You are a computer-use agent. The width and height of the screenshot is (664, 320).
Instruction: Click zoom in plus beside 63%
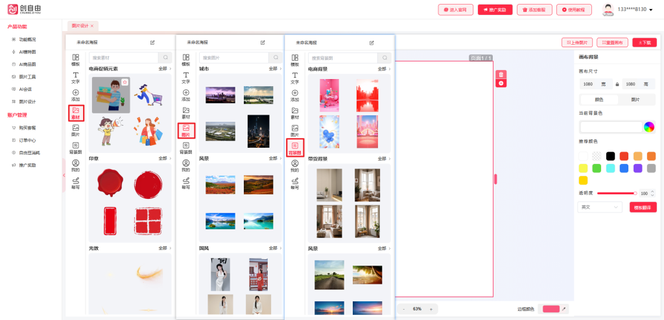(431, 309)
